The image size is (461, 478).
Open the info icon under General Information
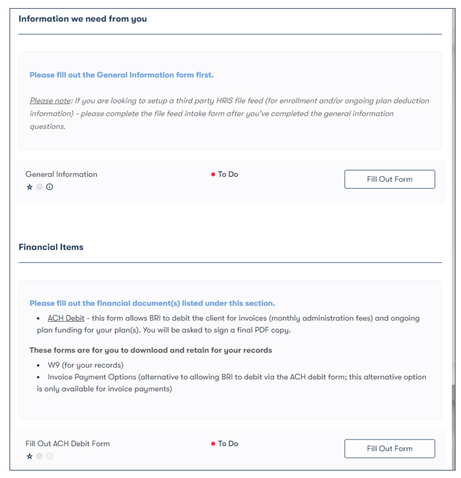[x=49, y=187]
